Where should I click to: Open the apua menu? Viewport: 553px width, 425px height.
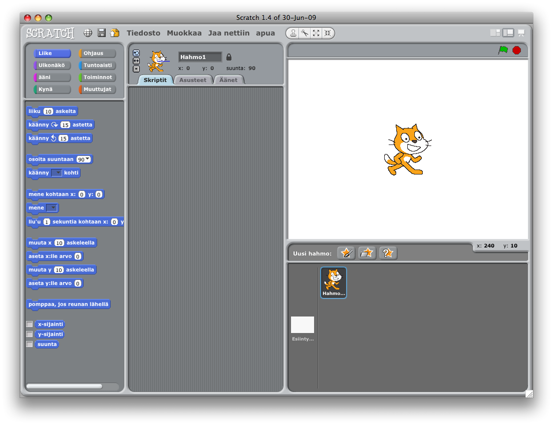click(265, 33)
